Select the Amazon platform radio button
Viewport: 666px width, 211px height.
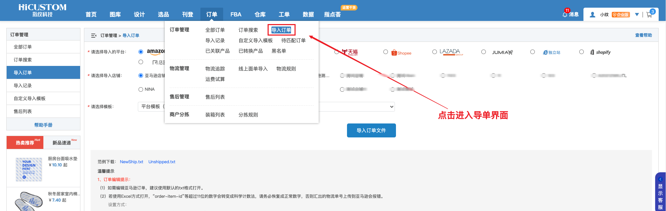(x=141, y=52)
